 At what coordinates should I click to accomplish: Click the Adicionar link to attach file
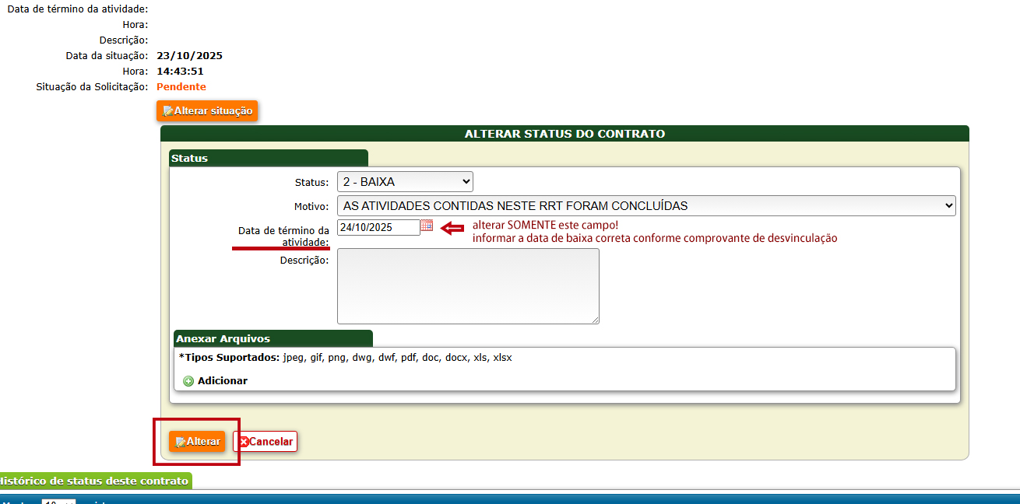(x=222, y=381)
